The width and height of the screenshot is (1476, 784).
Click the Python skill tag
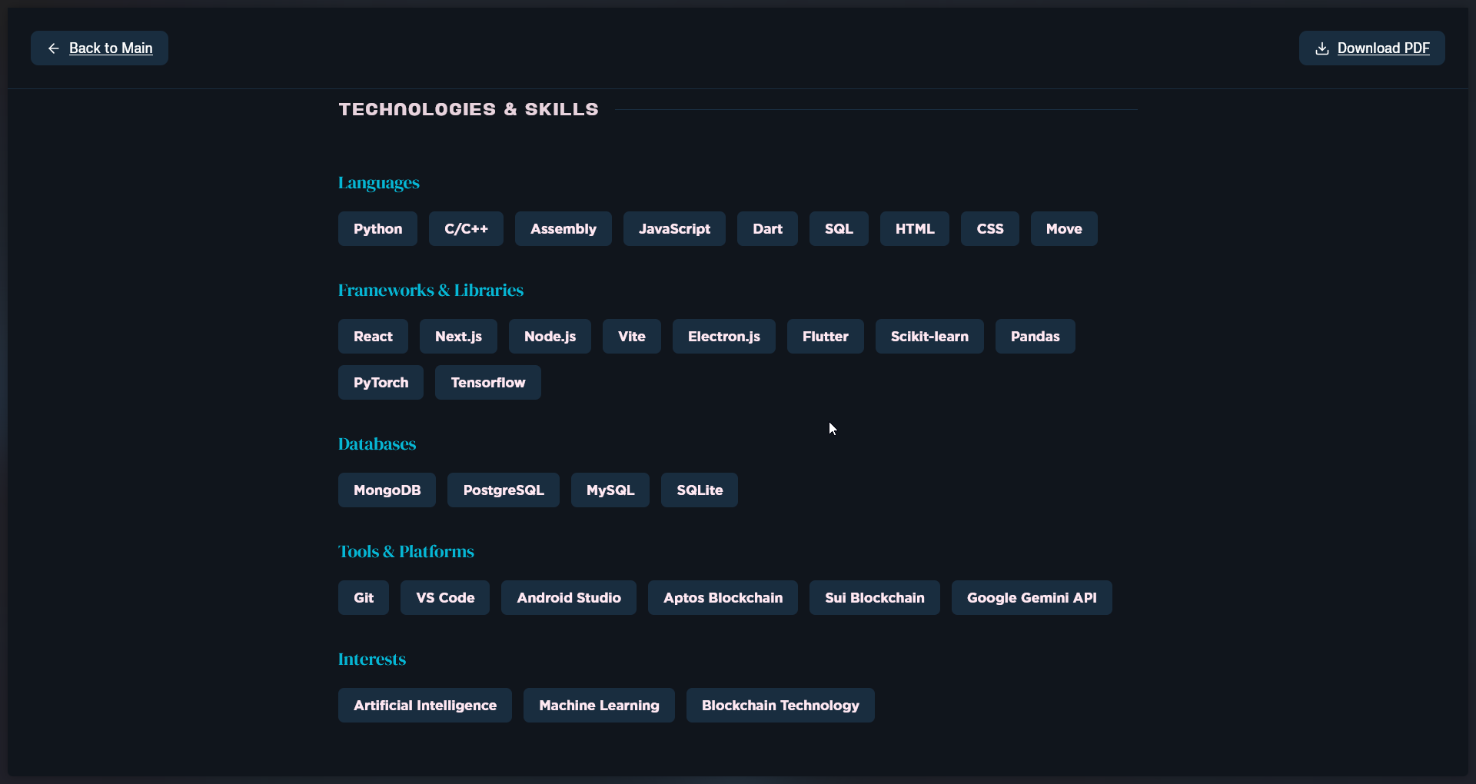coord(377,229)
